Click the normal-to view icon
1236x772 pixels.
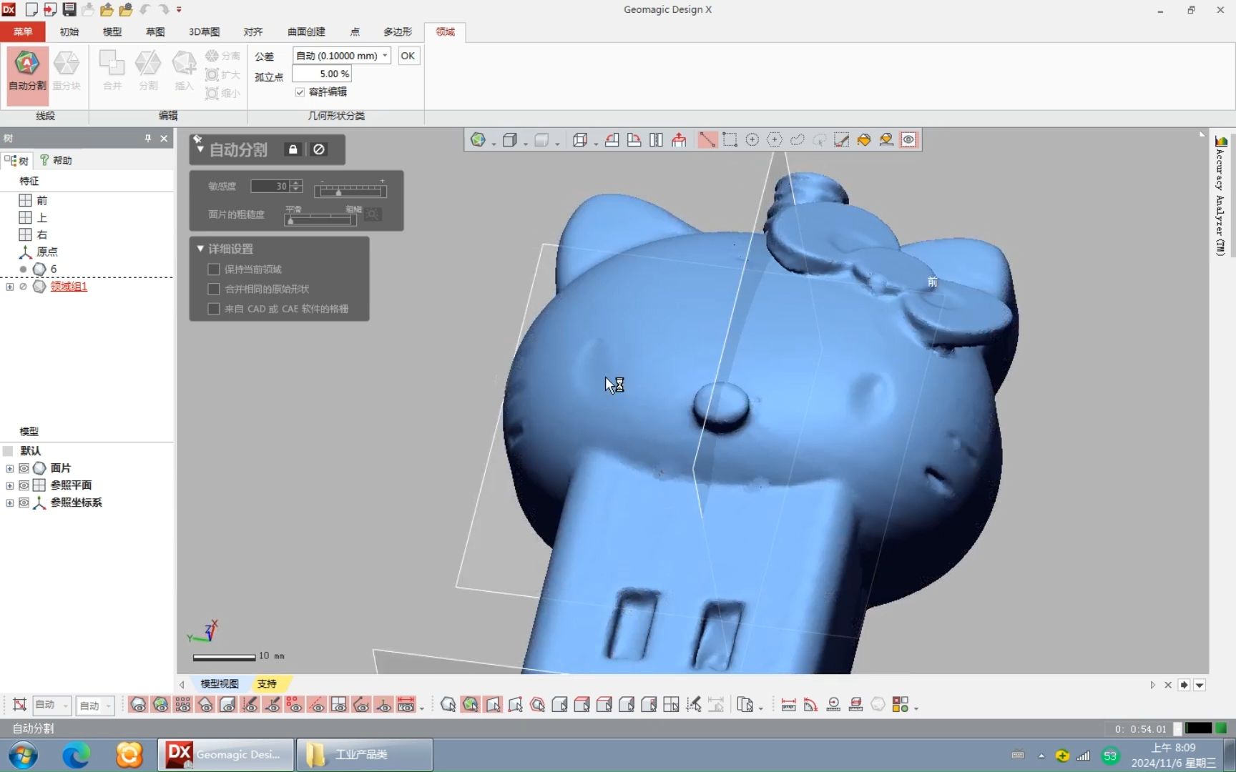[679, 140]
